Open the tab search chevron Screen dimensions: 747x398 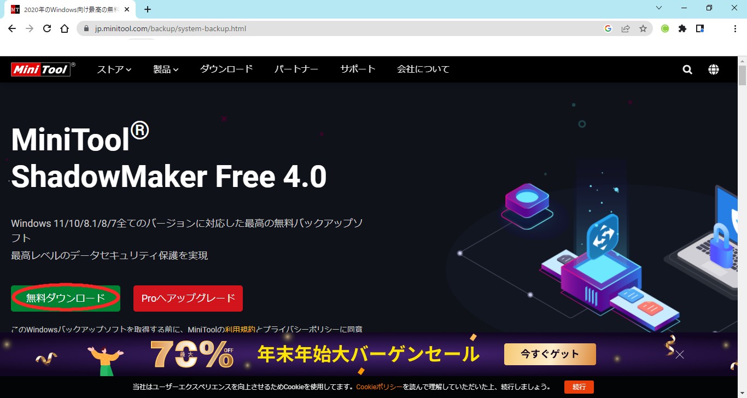[x=659, y=8]
